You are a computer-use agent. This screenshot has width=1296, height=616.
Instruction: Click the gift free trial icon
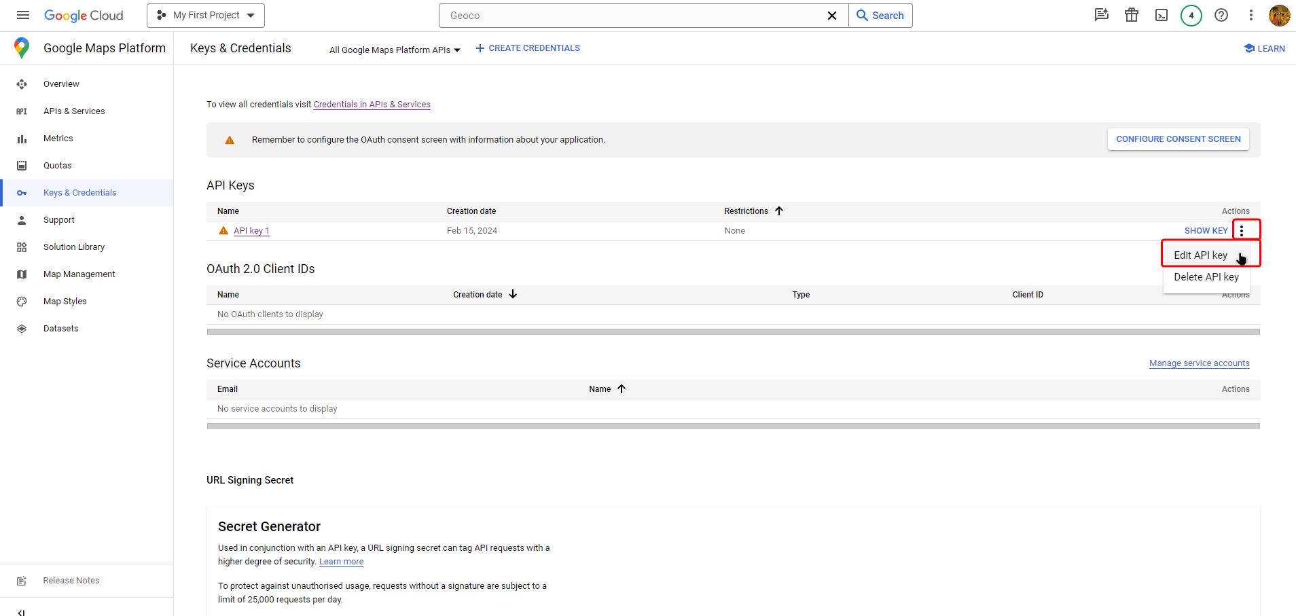(1132, 15)
